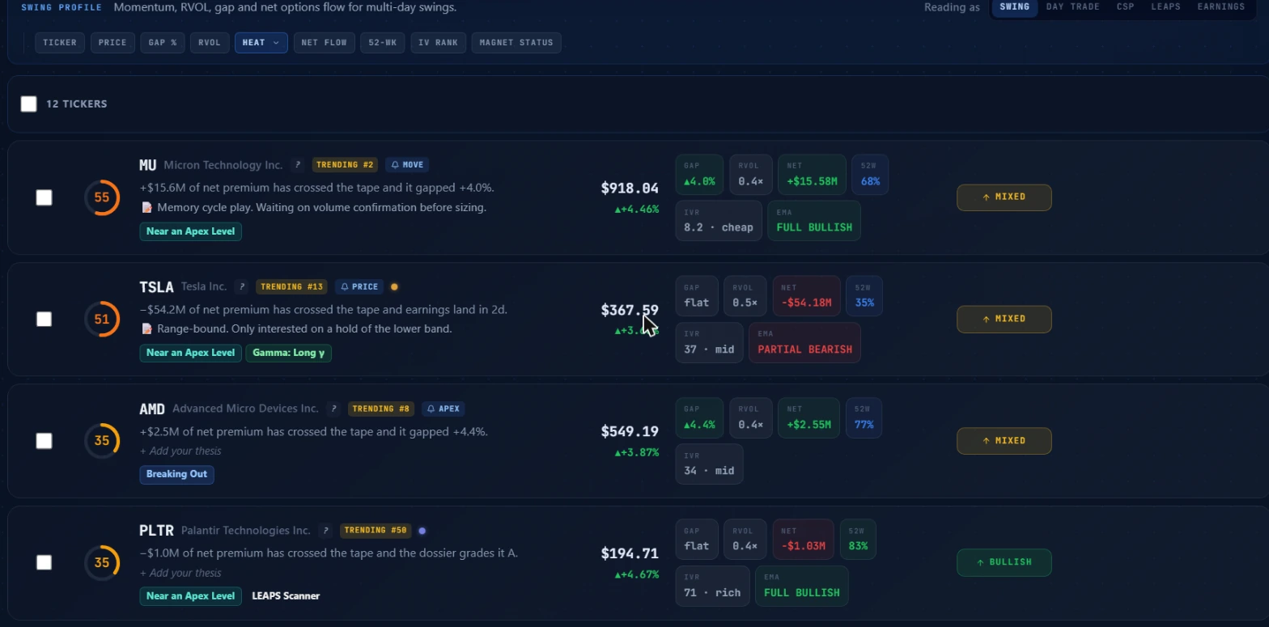1269x627 pixels.
Task: Sort by the TICKER column chip
Action: click(60, 43)
